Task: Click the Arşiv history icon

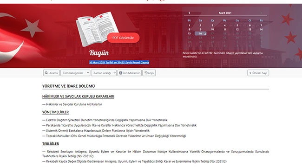Action: coord(146,73)
